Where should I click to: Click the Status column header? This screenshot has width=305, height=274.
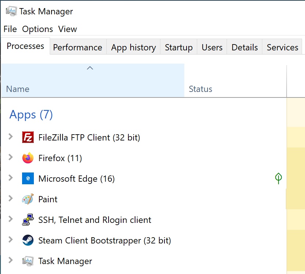[235, 81]
